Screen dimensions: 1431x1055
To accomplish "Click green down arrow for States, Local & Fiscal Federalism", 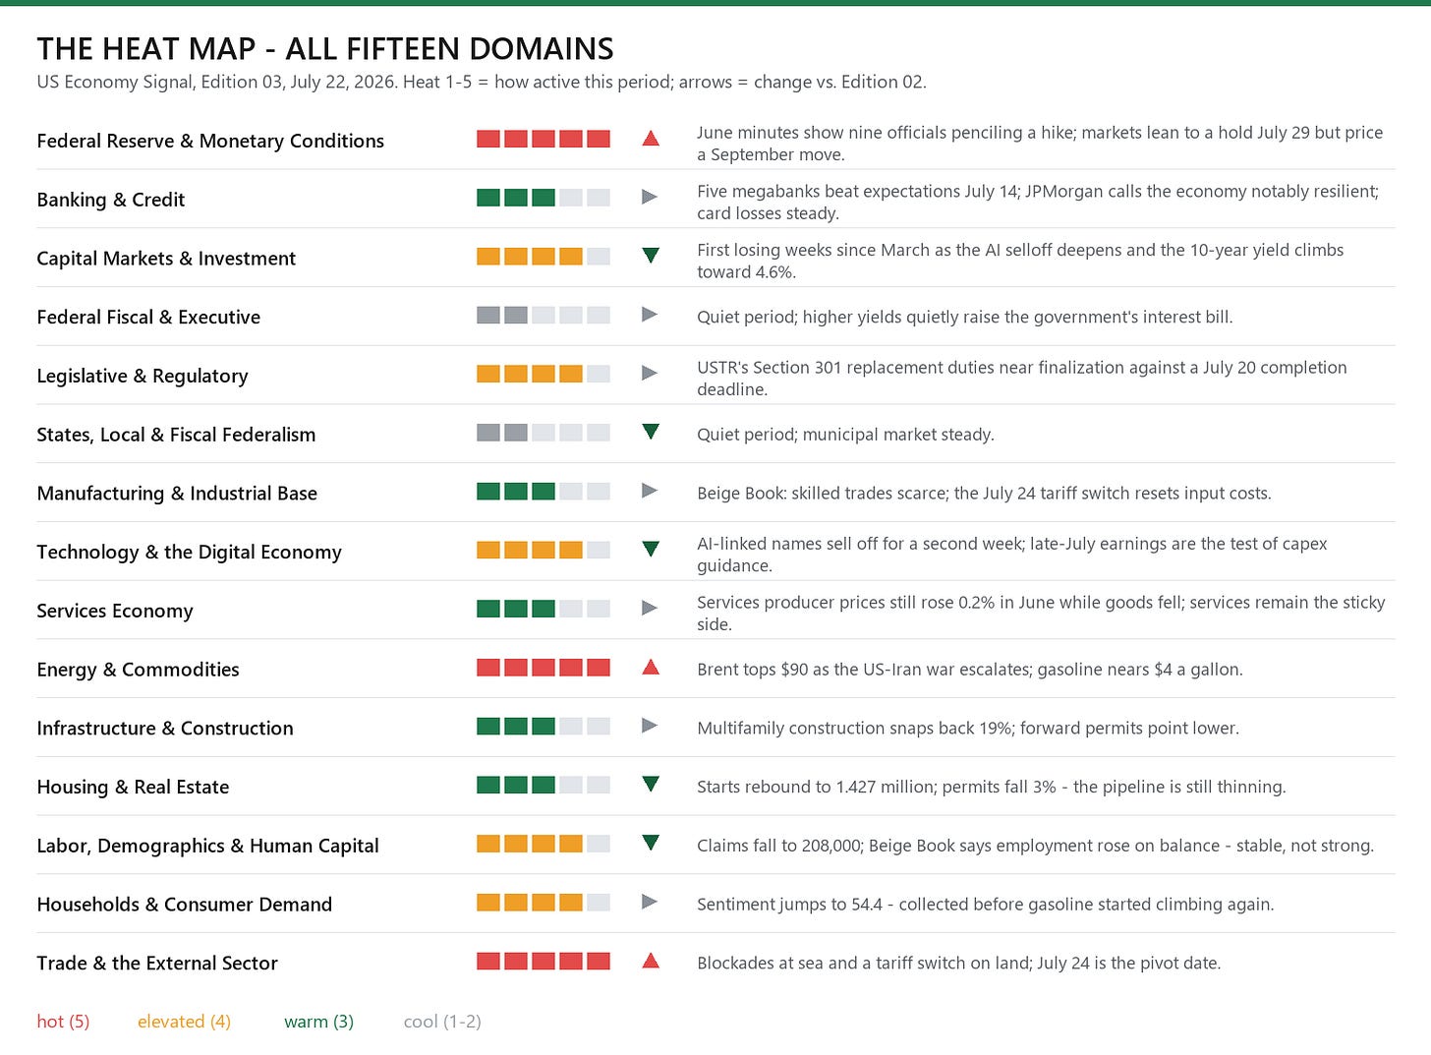I will coord(650,432).
